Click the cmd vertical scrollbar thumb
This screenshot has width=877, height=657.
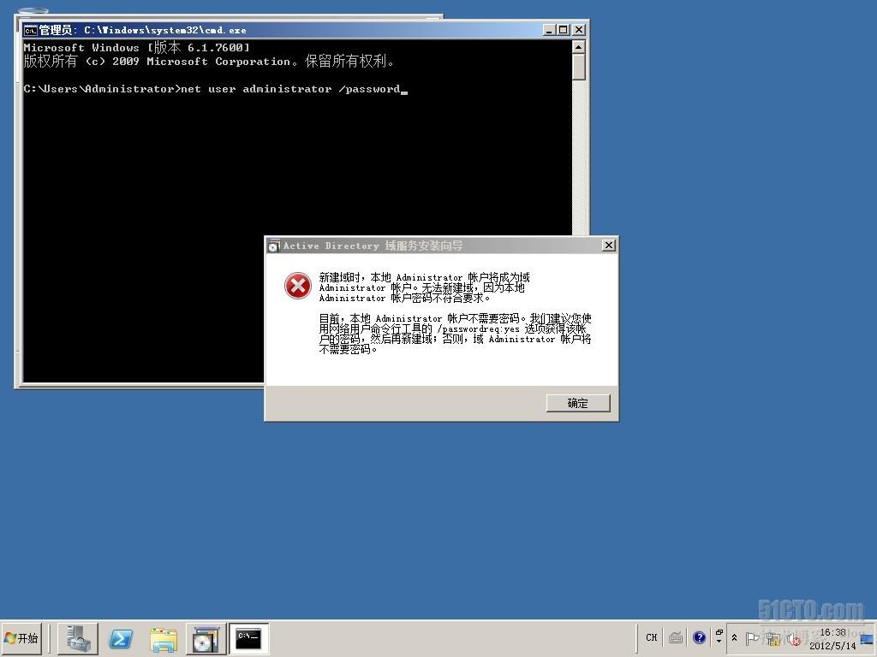coord(579,67)
